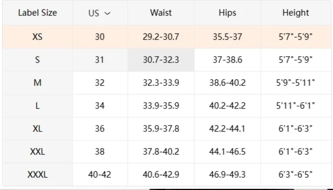Click the US size 40-42 cell
The height and width of the screenshot is (190, 333).
pos(100,175)
